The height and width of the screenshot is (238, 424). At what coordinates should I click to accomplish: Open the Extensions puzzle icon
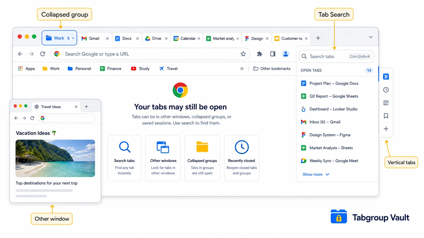(259, 54)
